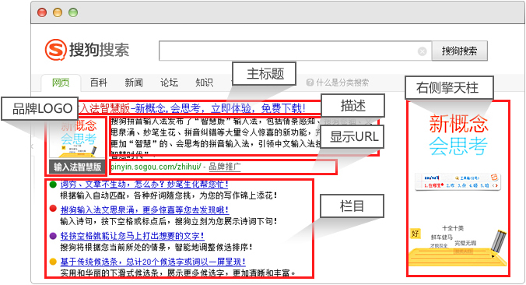Open the 知识 tab

[x=205, y=83]
